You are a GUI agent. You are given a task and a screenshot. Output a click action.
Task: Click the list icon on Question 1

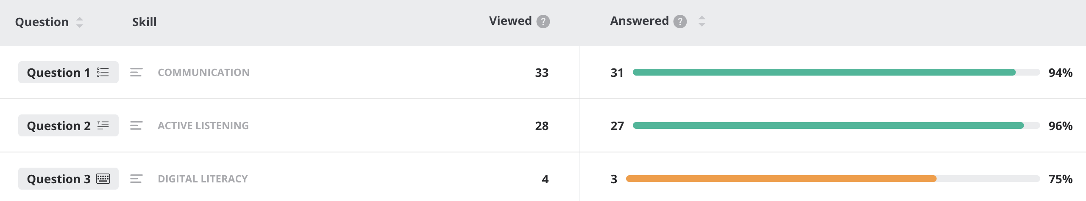pos(103,72)
